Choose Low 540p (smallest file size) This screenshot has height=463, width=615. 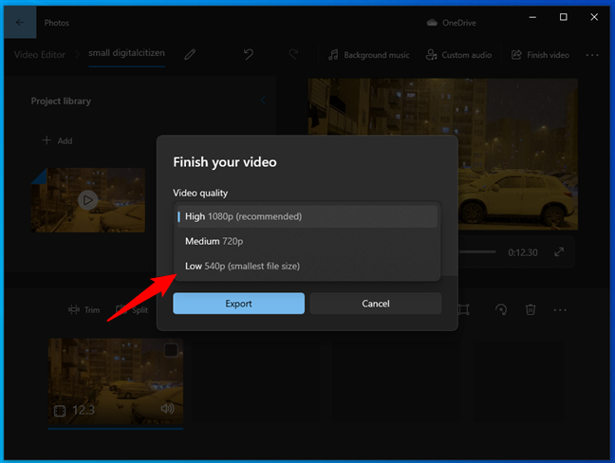coord(307,266)
